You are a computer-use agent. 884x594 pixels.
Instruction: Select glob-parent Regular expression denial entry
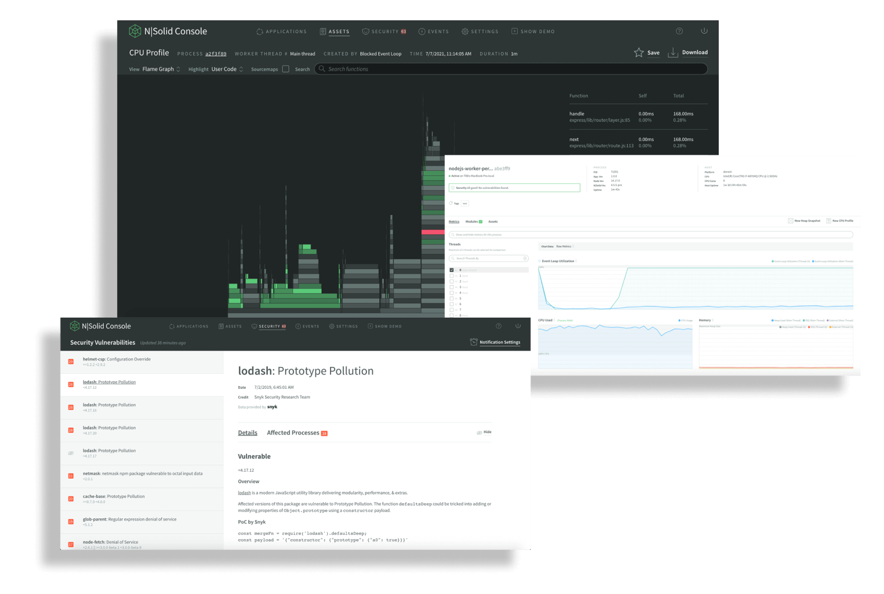[x=142, y=522]
